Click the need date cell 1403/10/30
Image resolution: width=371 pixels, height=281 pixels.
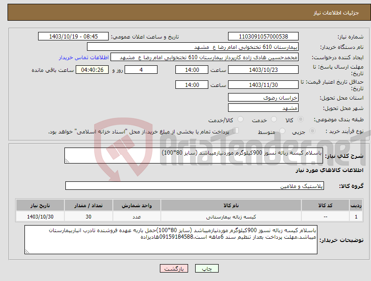pyautogui.click(x=40, y=217)
